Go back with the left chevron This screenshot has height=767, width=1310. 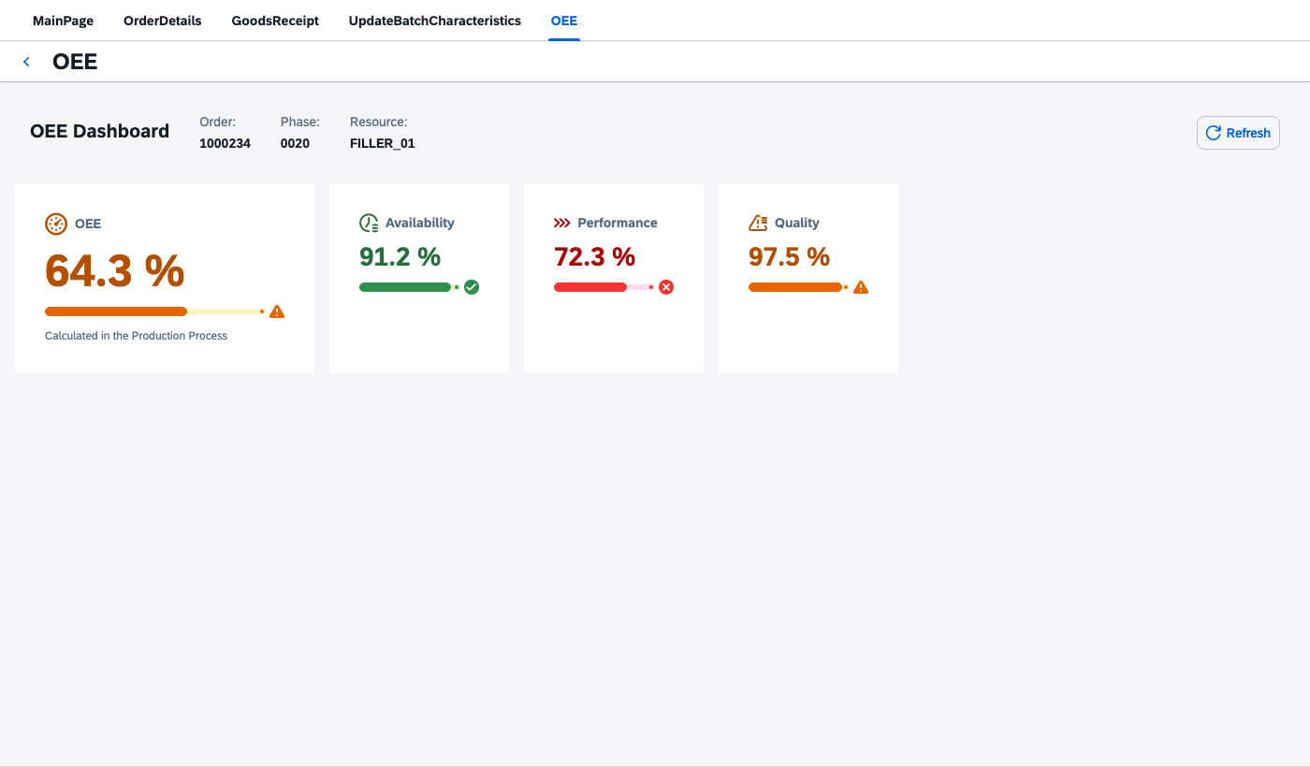[x=26, y=62]
